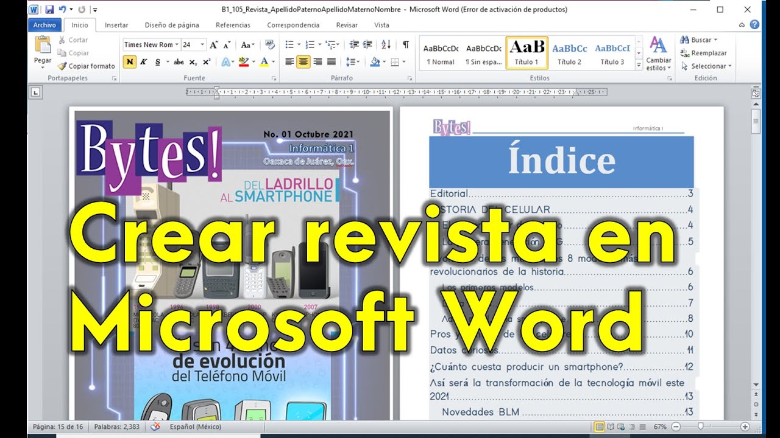Click the Cortar scissors command
The image size is (780, 438).
click(73, 40)
